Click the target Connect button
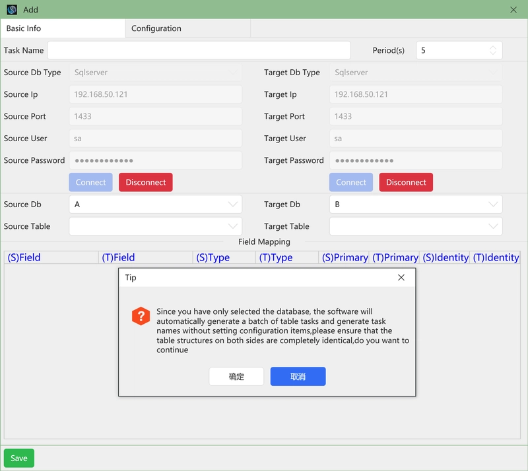528x471 pixels. pyautogui.click(x=351, y=182)
